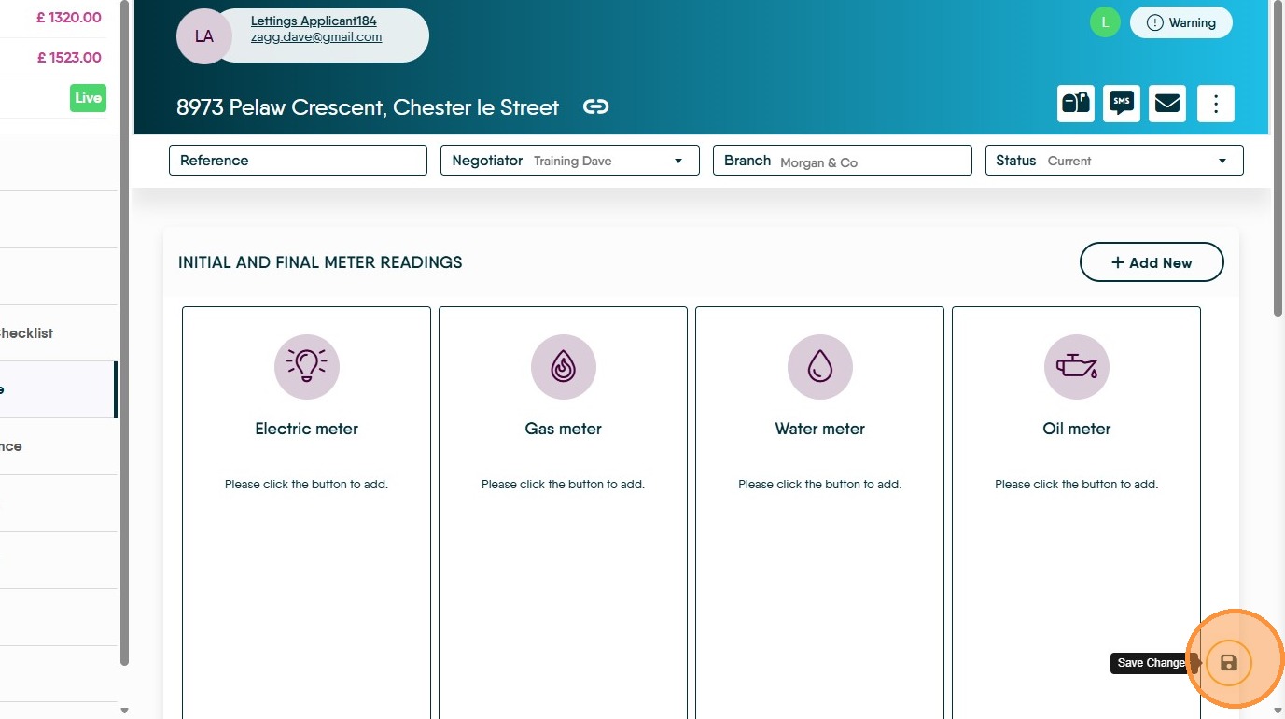Click the Gas meter label
This screenshot has width=1285, height=719.
point(564,429)
